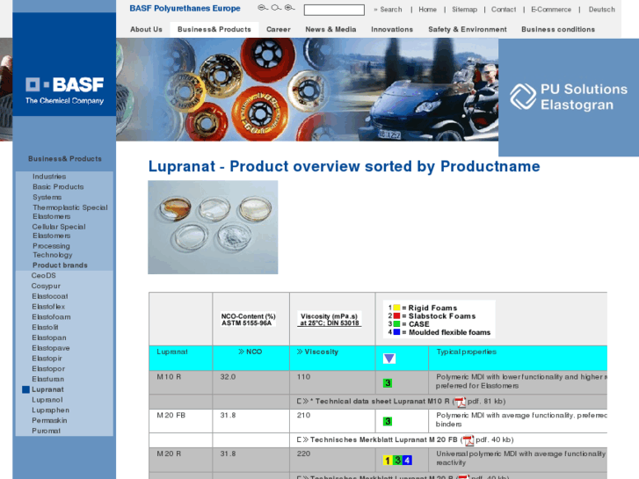Open the Elastofoam brand link

point(51,317)
